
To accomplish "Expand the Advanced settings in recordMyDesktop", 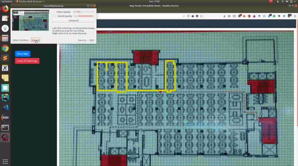I will pos(73,21).
